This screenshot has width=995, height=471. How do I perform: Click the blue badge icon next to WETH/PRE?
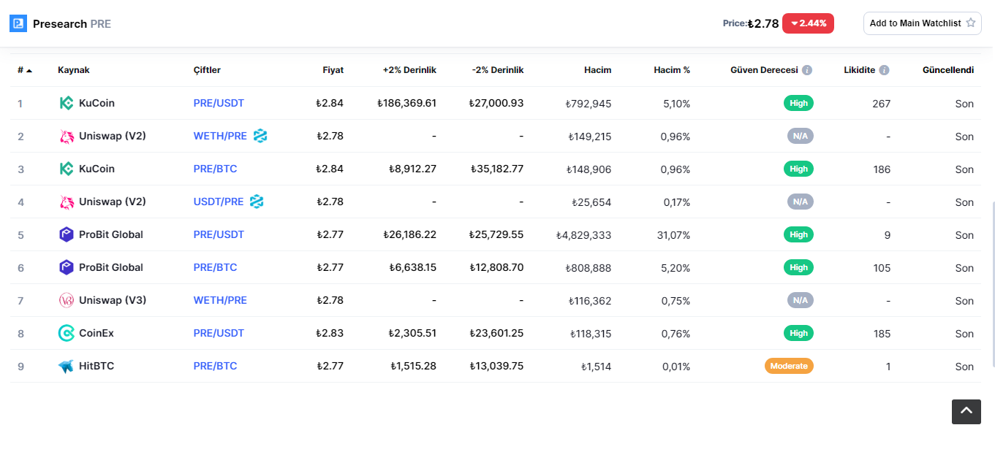[x=260, y=136]
